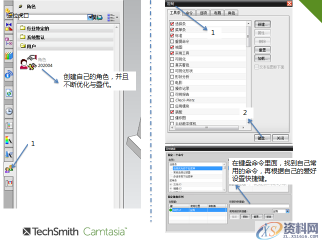The image size is (322, 243).
Task: Switch to the 选项 tab
Action: [203, 13]
